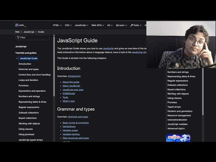Open Working with objects in left sidebar
Viewport: 216px width, 162px height.
[29, 124]
